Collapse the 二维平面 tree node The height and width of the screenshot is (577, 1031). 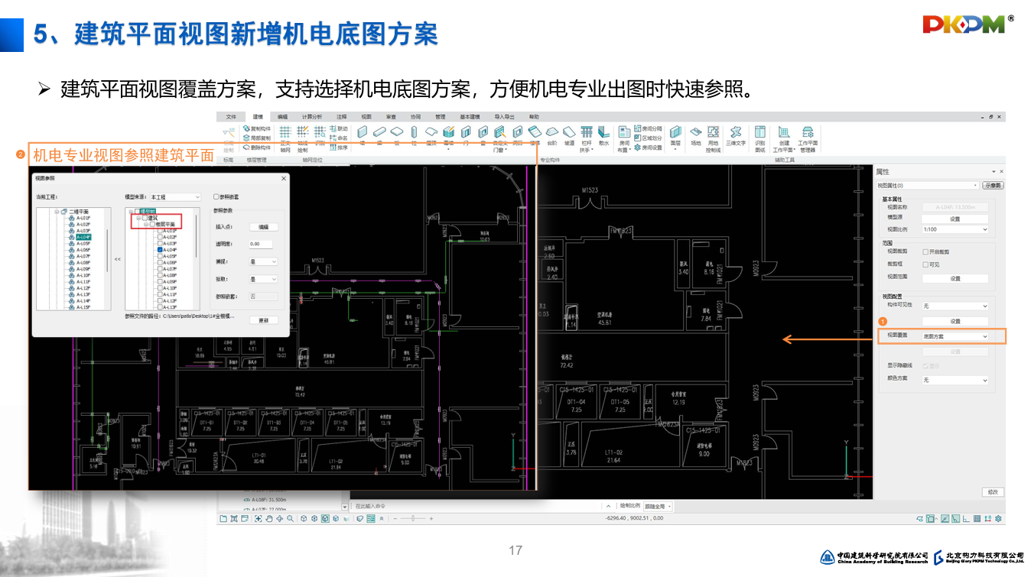pos(57,212)
